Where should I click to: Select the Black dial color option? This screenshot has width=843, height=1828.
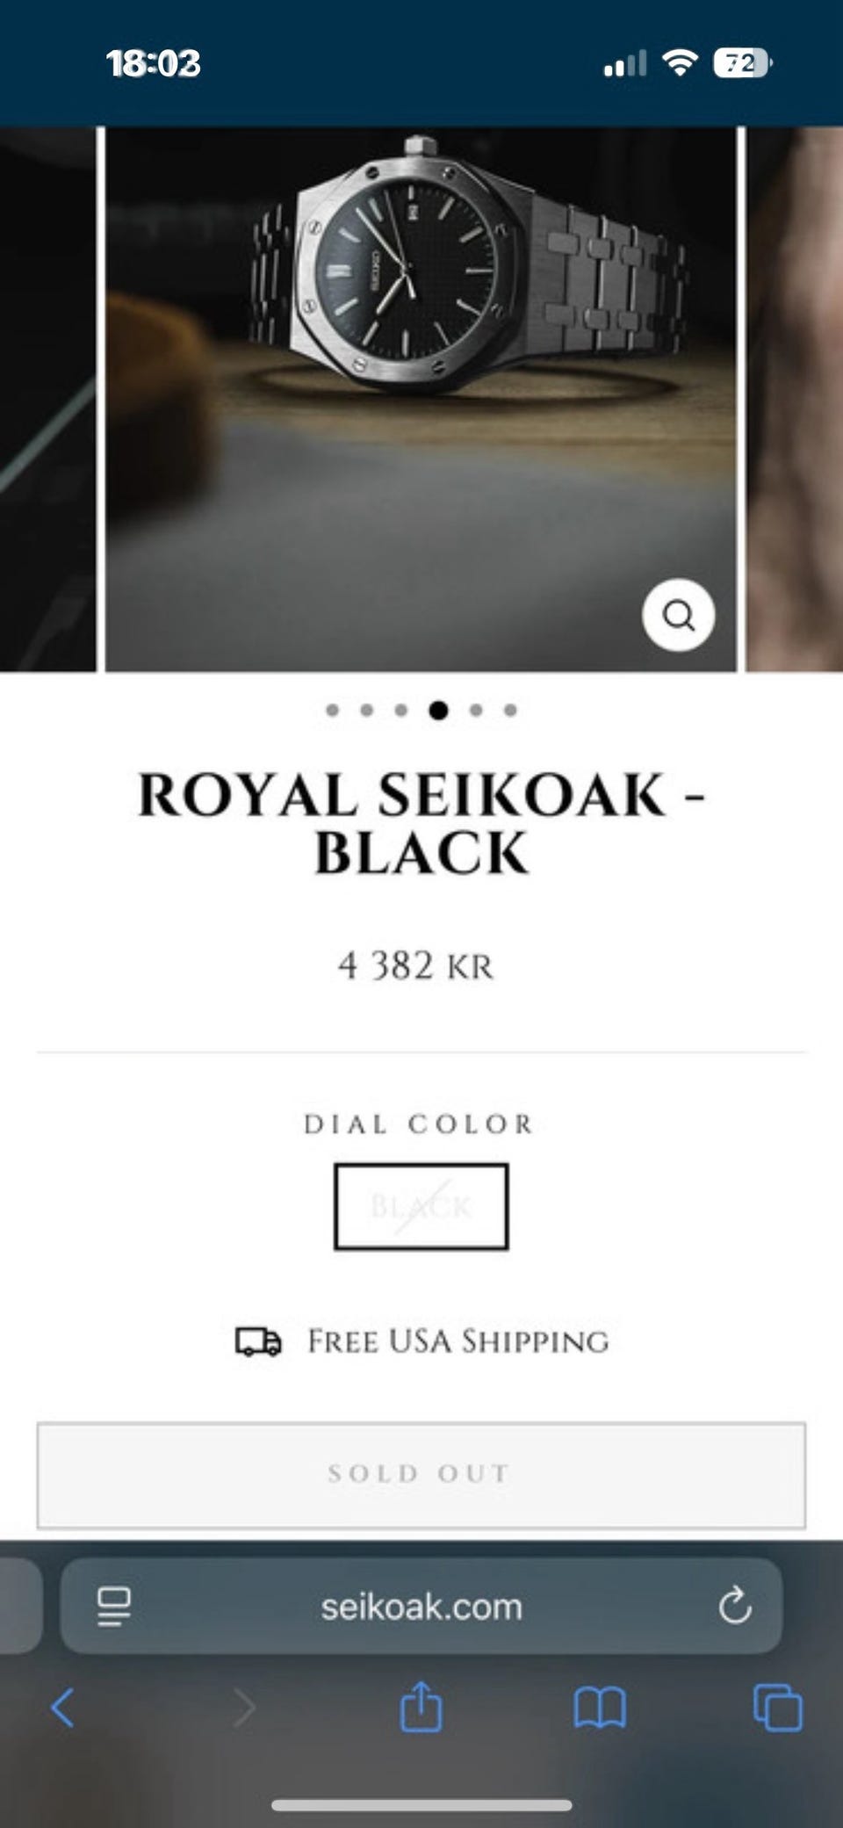421,1206
